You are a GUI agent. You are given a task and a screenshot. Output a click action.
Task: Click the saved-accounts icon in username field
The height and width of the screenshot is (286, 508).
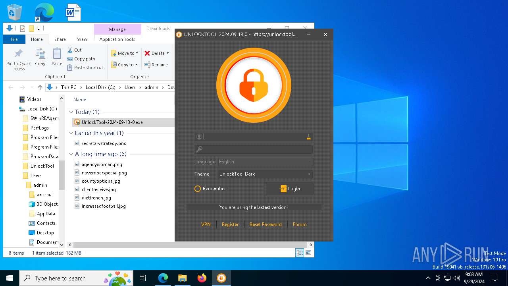coord(308,137)
